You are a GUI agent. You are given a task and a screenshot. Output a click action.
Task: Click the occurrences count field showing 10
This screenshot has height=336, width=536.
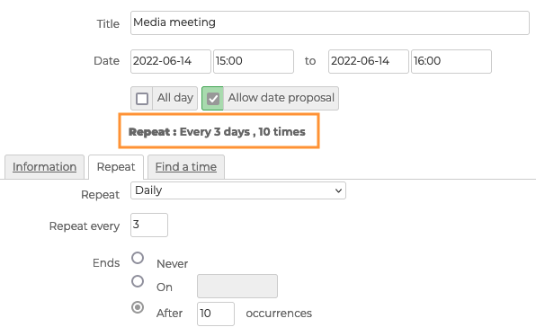[x=216, y=314]
